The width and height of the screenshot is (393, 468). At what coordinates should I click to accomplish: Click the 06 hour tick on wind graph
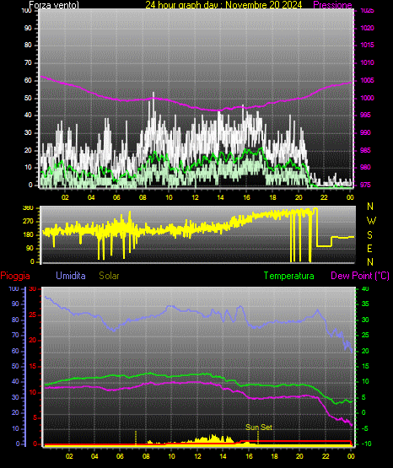point(116,197)
